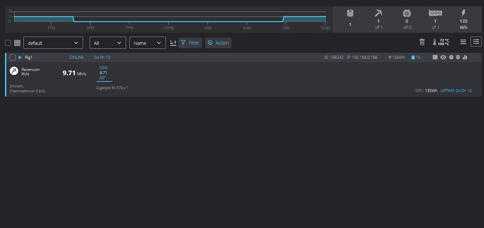
Task: Click the 4PM marker on the chart
Action: (x=90, y=28)
